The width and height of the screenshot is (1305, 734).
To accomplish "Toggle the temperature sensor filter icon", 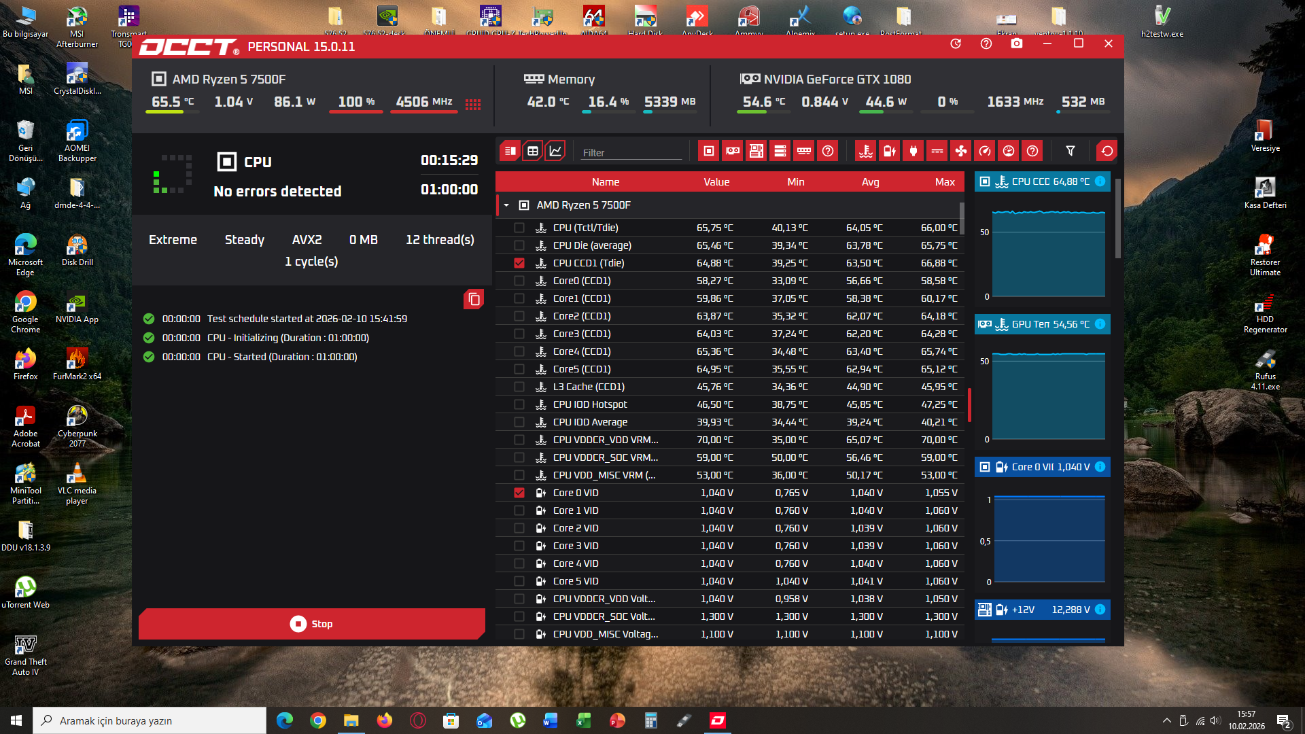I will click(x=865, y=151).
